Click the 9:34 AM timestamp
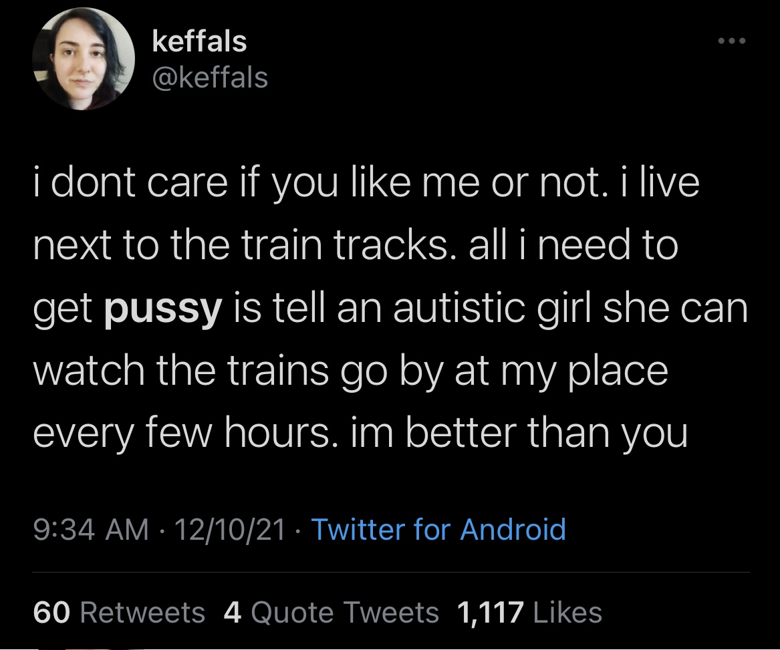The image size is (780, 650). pyautogui.click(x=90, y=529)
